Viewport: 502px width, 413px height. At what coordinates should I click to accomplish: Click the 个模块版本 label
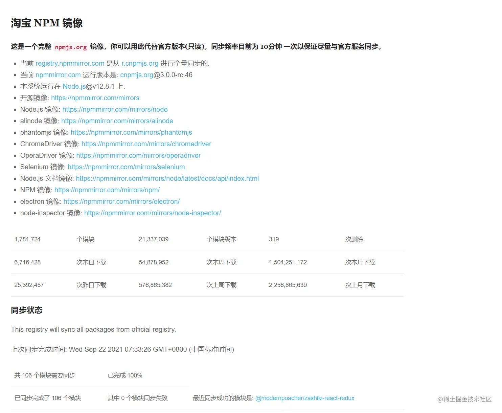(x=222, y=239)
